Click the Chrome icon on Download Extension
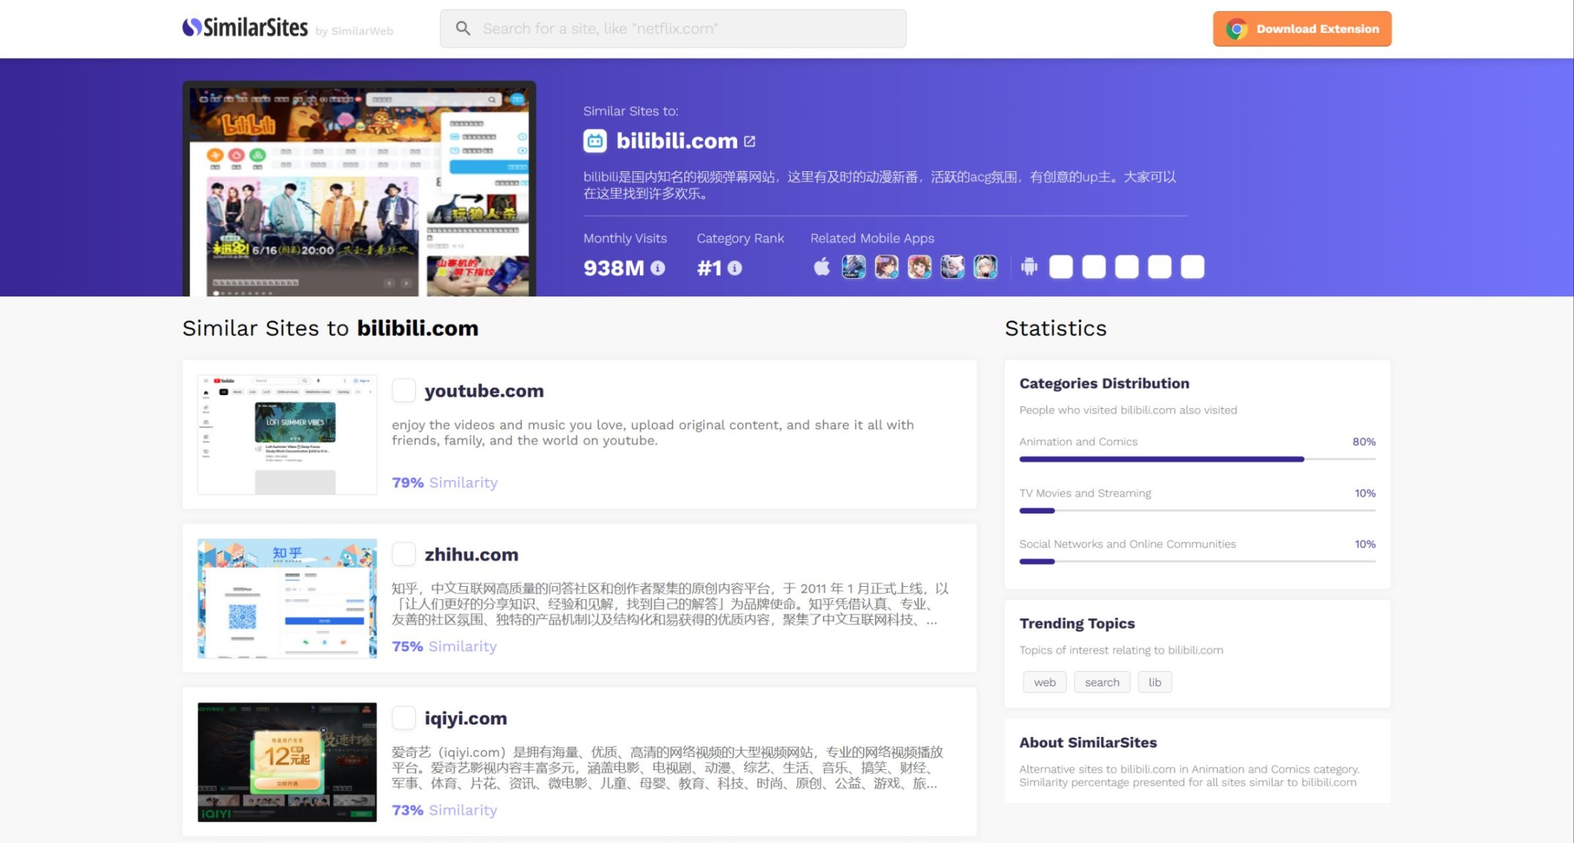The width and height of the screenshot is (1574, 843). point(1237,29)
